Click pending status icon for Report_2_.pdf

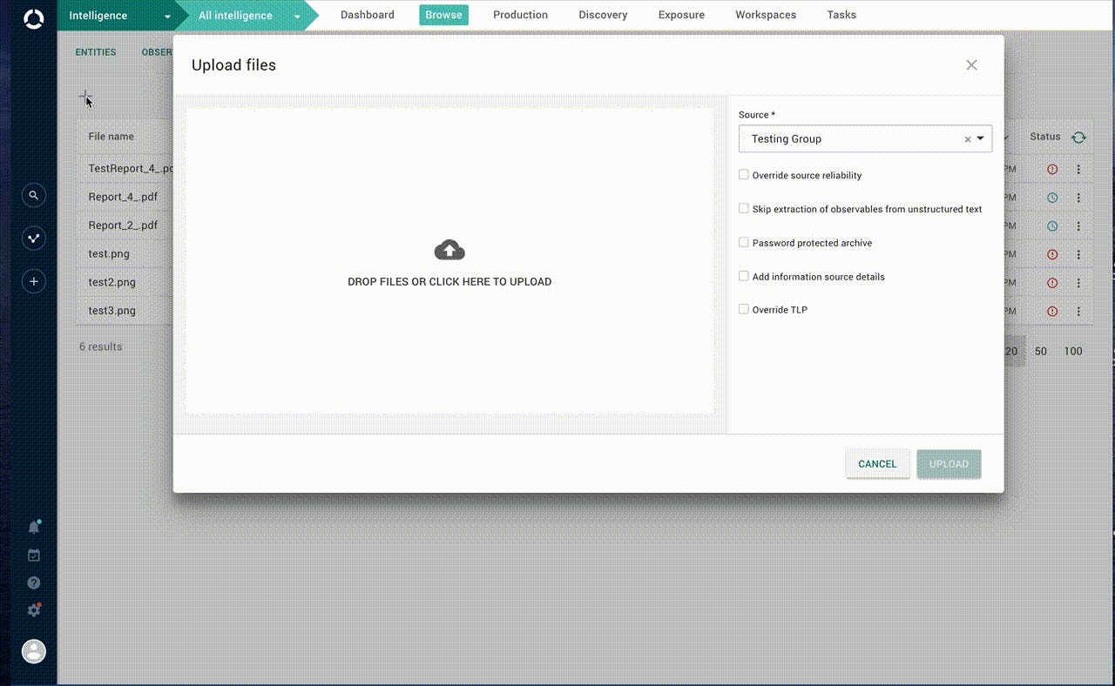(x=1052, y=225)
